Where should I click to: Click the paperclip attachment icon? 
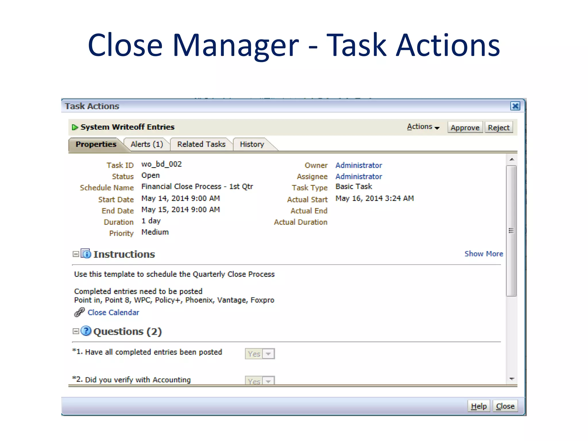click(79, 312)
